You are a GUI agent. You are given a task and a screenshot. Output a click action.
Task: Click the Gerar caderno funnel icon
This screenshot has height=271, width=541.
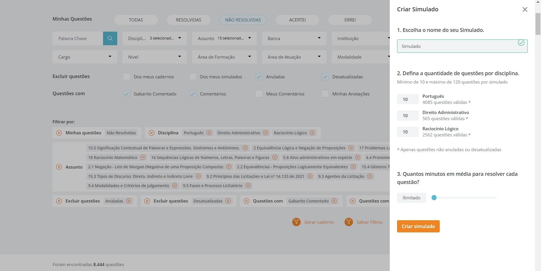click(x=296, y=222)
